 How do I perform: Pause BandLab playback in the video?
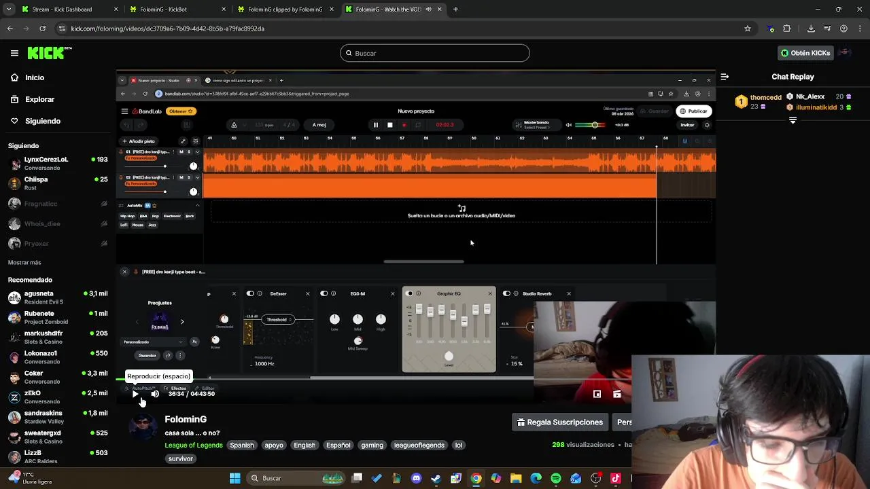pyautogui.click(x=375, y=125)
